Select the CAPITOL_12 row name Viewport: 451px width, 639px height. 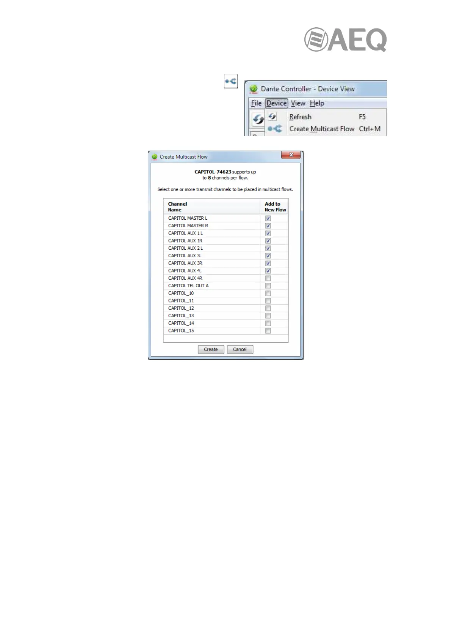(181, 308)
